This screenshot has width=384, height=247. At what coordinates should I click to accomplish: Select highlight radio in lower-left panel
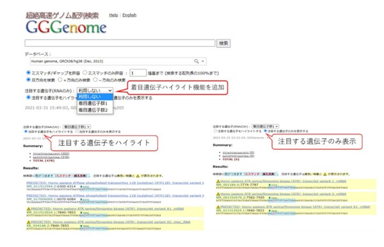(x=26, y=131)
